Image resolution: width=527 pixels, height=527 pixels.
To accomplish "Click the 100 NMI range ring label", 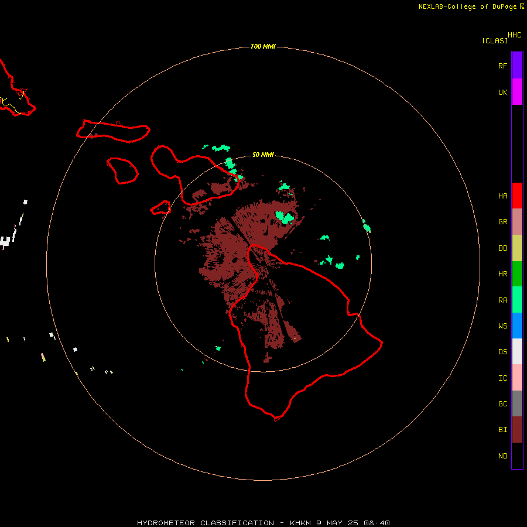I will click(x=263, y=46).
